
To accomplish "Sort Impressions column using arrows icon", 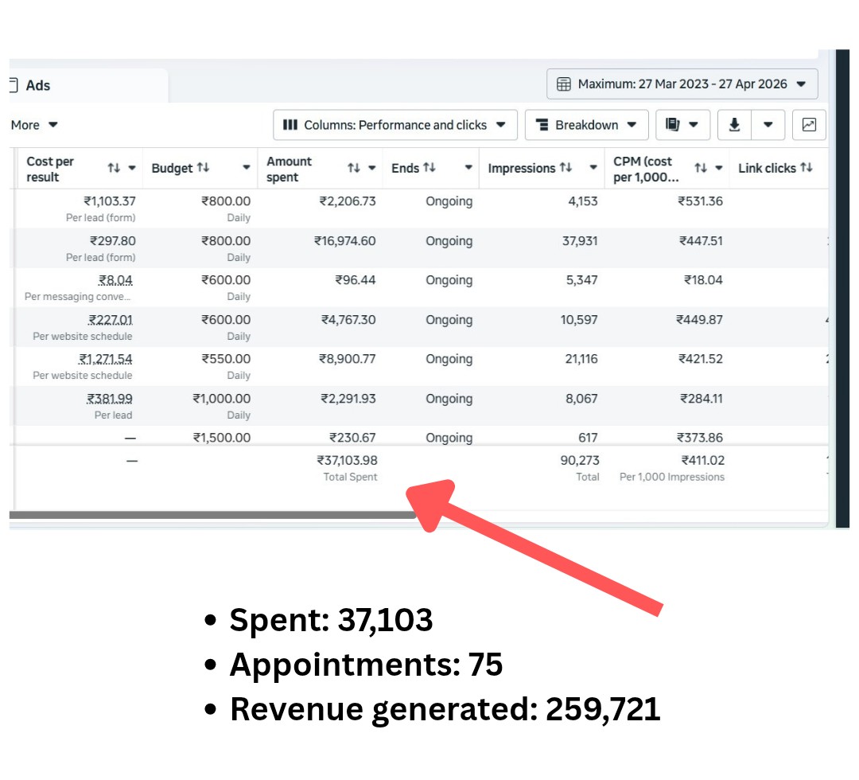I will click(566, 168).
